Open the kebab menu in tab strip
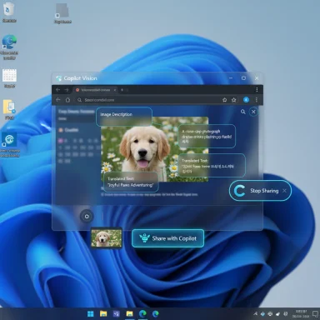The width and height of the screenshot is (320, 320). pyautogui.click(x=257, y=89)
